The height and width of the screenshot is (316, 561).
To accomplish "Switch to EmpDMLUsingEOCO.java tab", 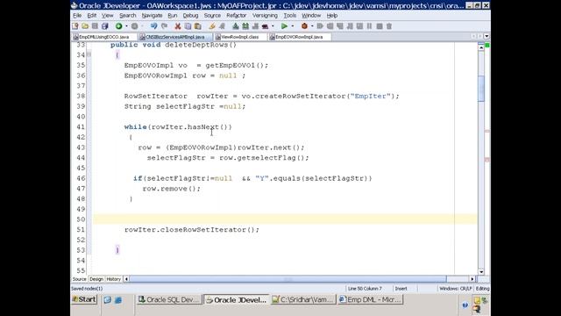I will pyautogui.click(x=103, y=37).
